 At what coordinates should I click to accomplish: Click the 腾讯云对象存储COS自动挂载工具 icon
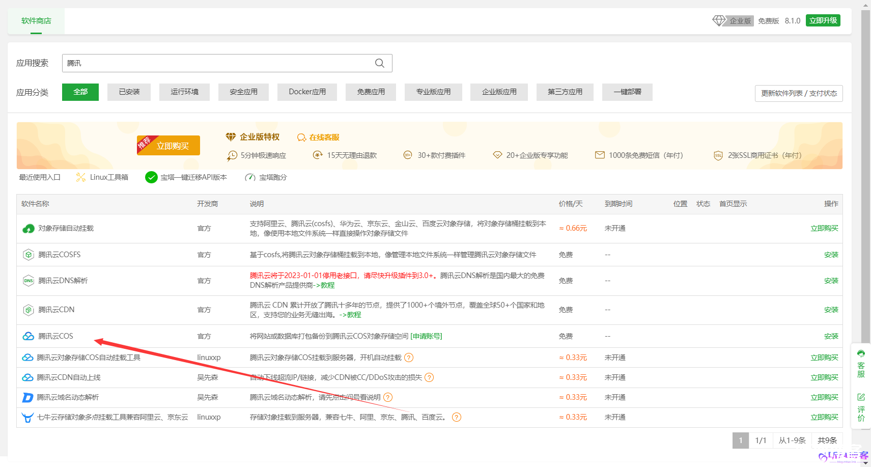27,358
